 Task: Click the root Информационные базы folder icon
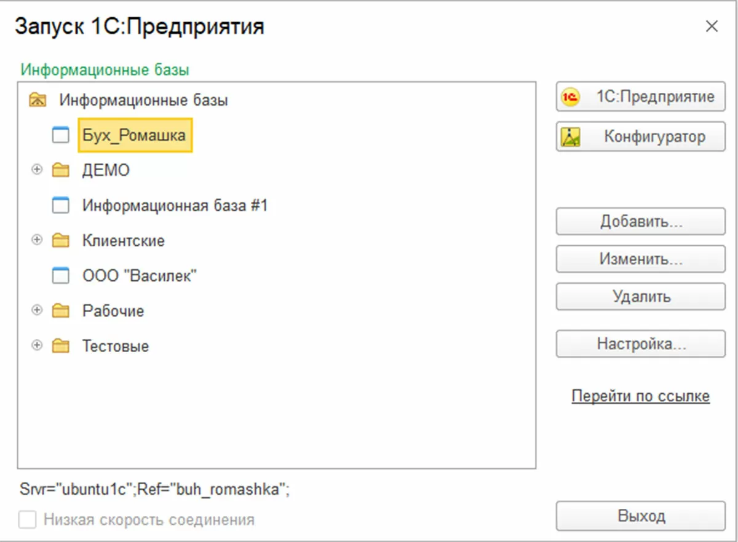38,100
